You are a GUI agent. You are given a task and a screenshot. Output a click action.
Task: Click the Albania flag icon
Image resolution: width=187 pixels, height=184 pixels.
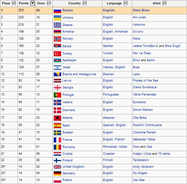click(57, 118)
